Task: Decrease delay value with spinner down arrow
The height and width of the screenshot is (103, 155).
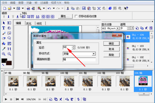Action: click(x=73, y=48)
